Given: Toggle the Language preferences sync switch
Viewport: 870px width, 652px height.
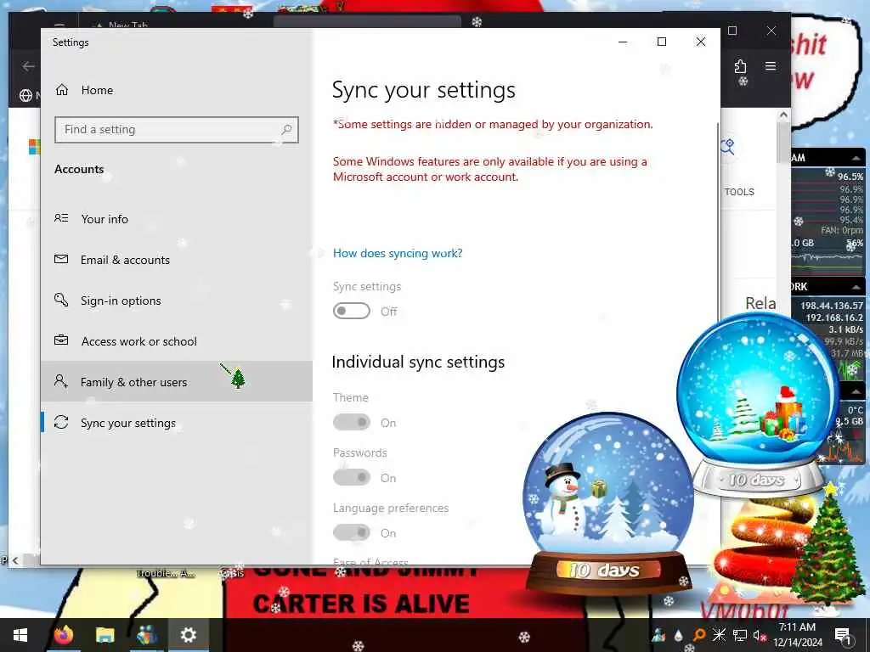Looking at the screenshot, I should tap(351, 533).
